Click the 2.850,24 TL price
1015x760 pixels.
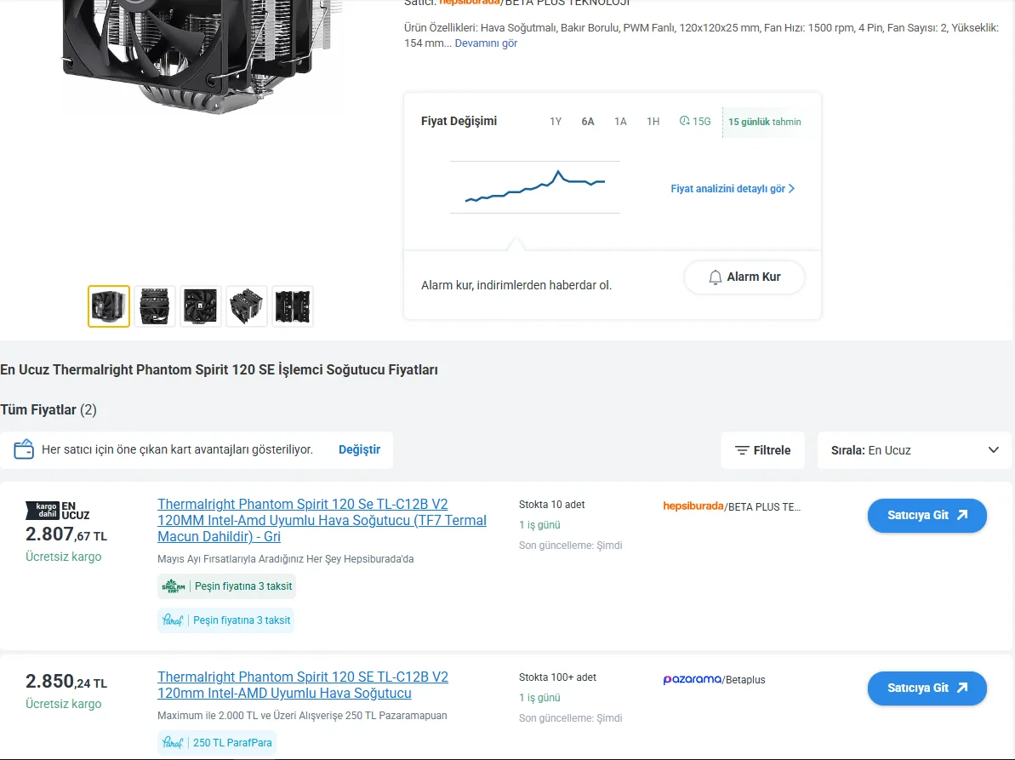click(x=66, y=681)
